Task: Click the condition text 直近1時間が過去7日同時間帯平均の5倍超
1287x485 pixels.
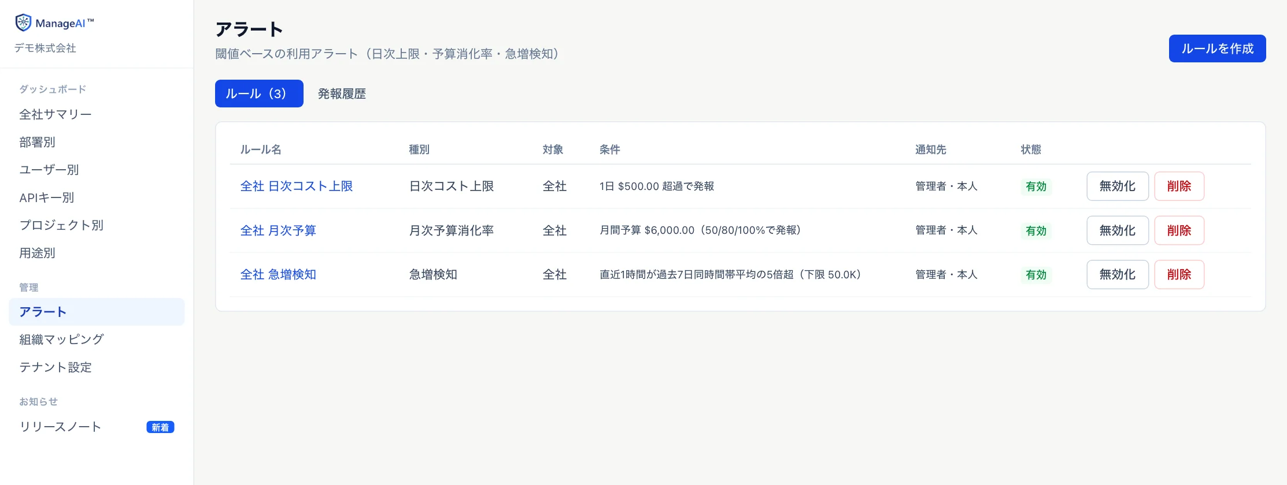Action: coord(697,274)
